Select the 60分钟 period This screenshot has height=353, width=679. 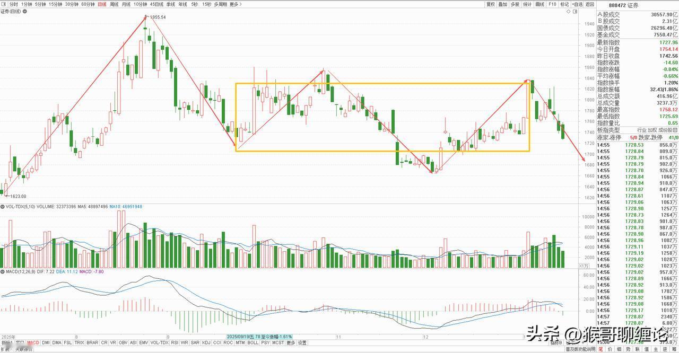88,4
